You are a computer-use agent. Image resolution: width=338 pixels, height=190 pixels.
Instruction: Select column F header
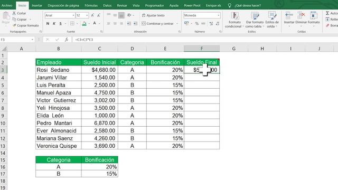point(202,49)
